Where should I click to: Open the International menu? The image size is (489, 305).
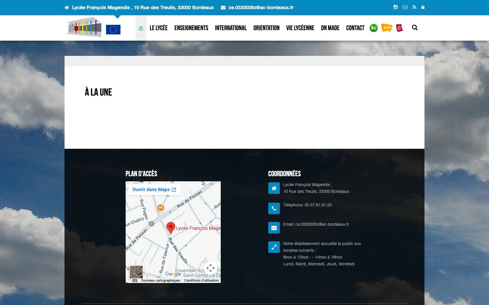[231, 28]
